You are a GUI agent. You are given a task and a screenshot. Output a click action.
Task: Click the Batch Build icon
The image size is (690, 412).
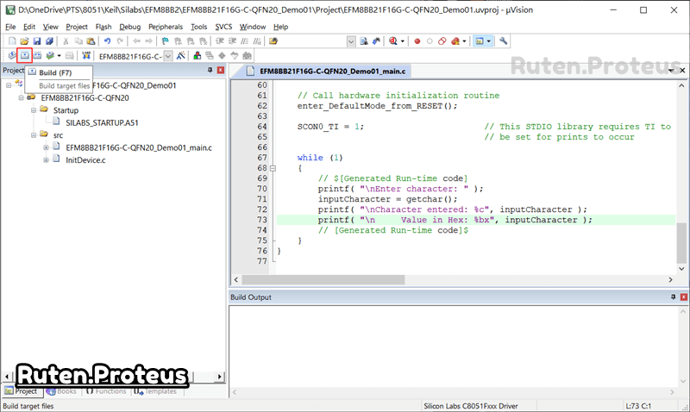(51, 55)
